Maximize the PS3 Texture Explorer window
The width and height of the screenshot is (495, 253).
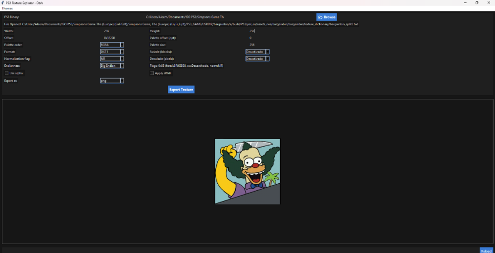(477, 2)
